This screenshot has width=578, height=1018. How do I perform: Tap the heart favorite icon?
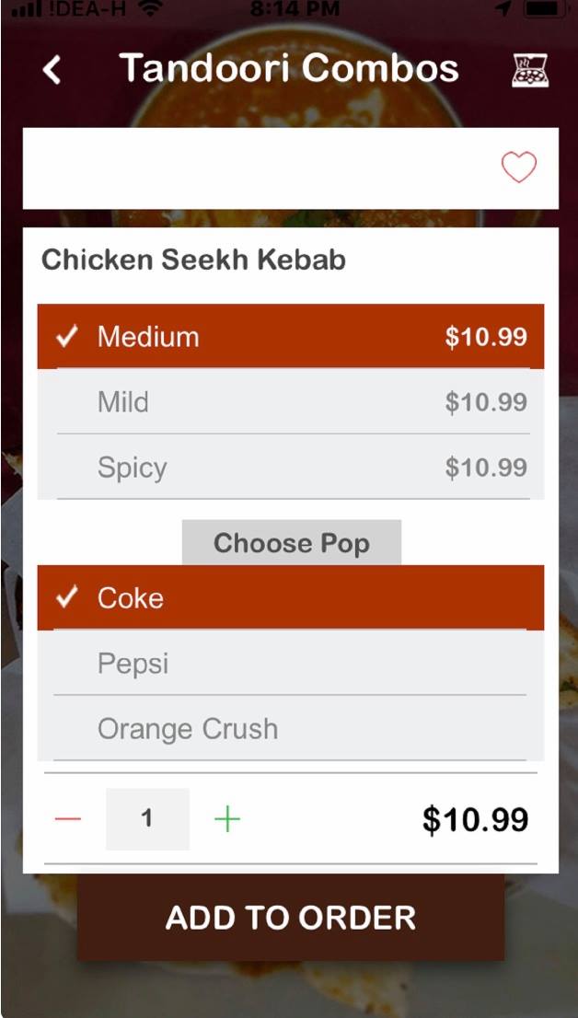[x=518, y=168]
